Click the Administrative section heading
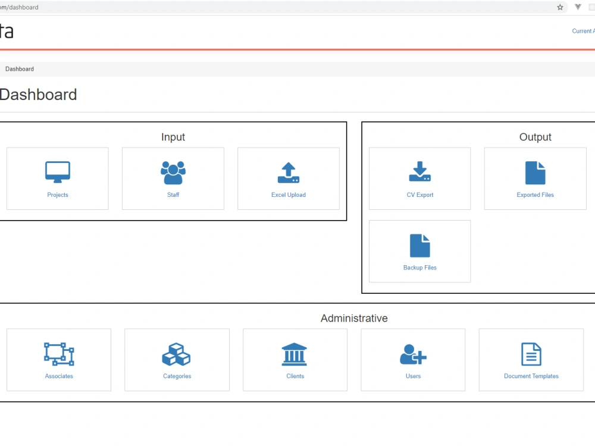Viewport: 595px width, 446px height. [354, 318]
